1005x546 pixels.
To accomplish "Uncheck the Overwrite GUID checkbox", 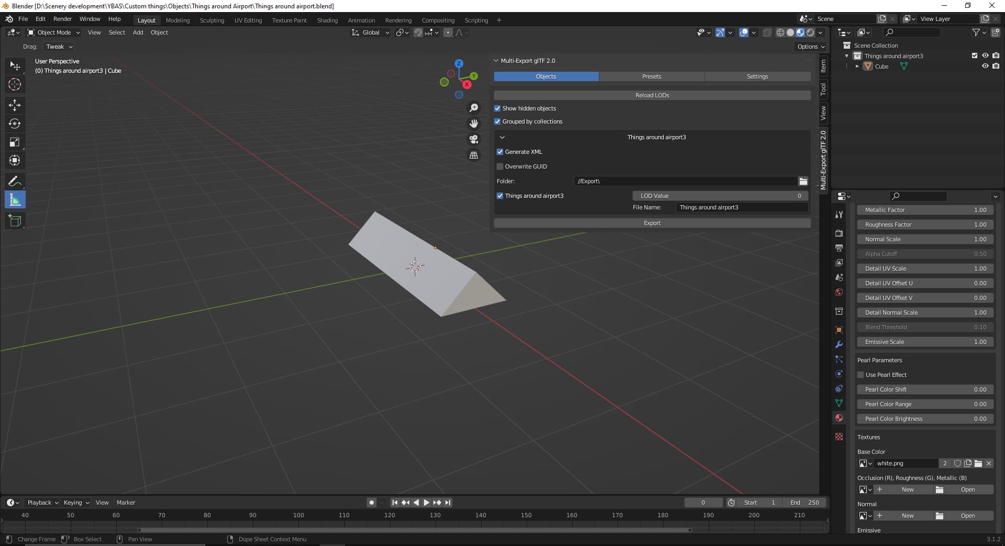I will coord(500,166).
